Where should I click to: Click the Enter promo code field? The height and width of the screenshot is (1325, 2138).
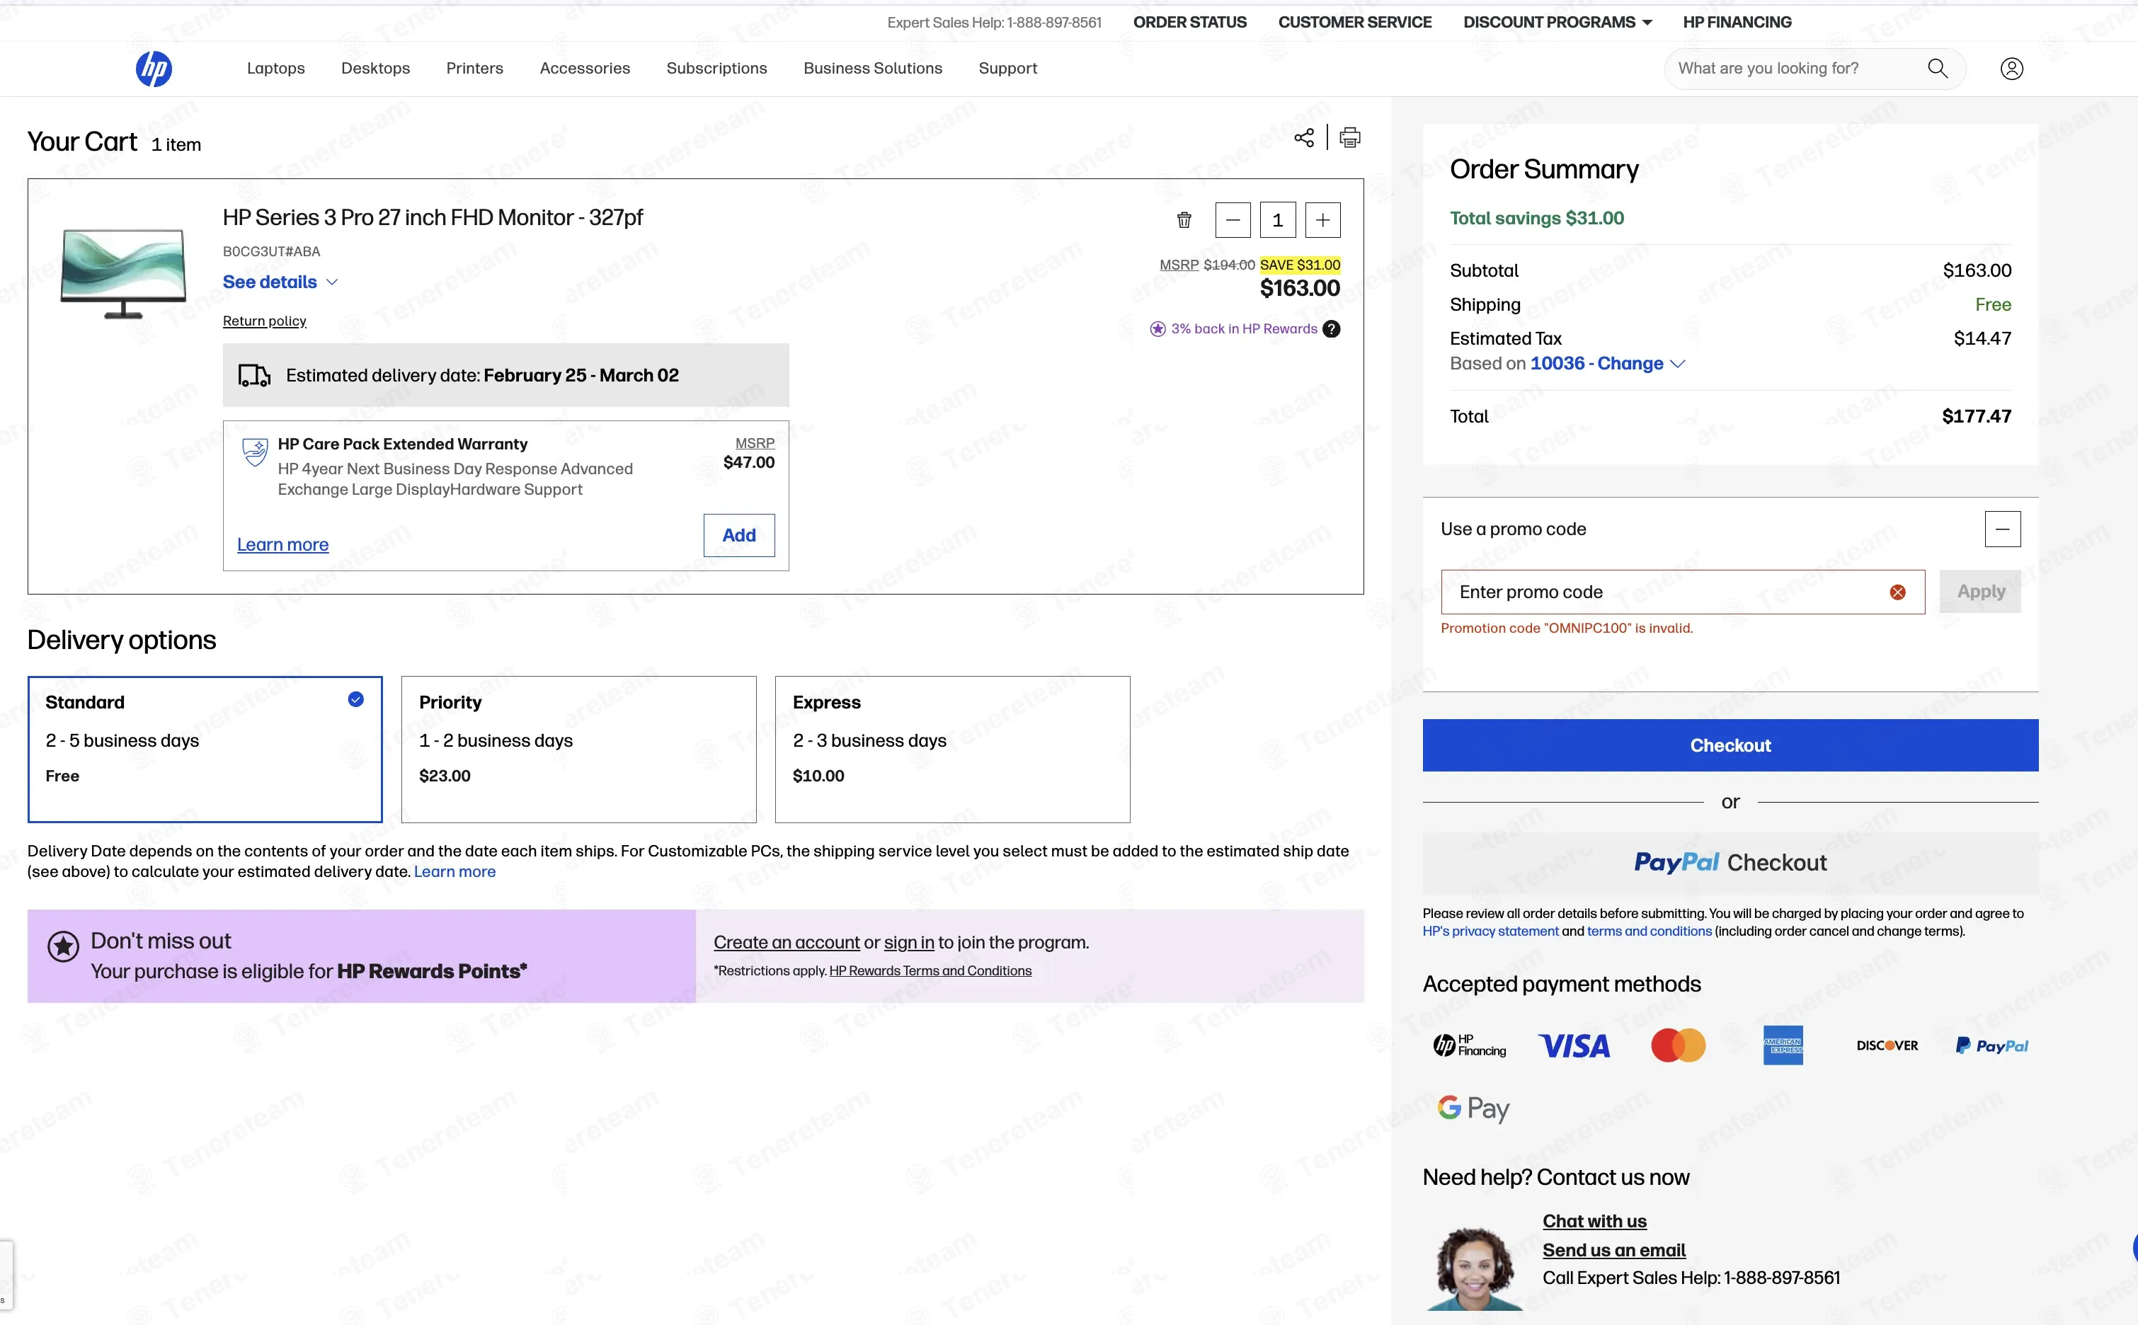pyautogui.click(x=1665, y=592)
